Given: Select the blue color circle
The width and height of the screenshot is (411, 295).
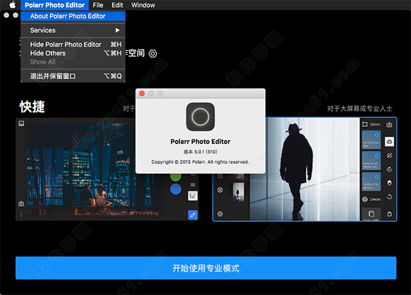Looking at the screenshot, I should point(175,189).
